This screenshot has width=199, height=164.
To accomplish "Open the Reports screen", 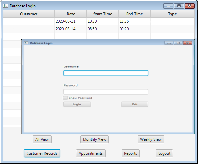I will tap(131, 153).
